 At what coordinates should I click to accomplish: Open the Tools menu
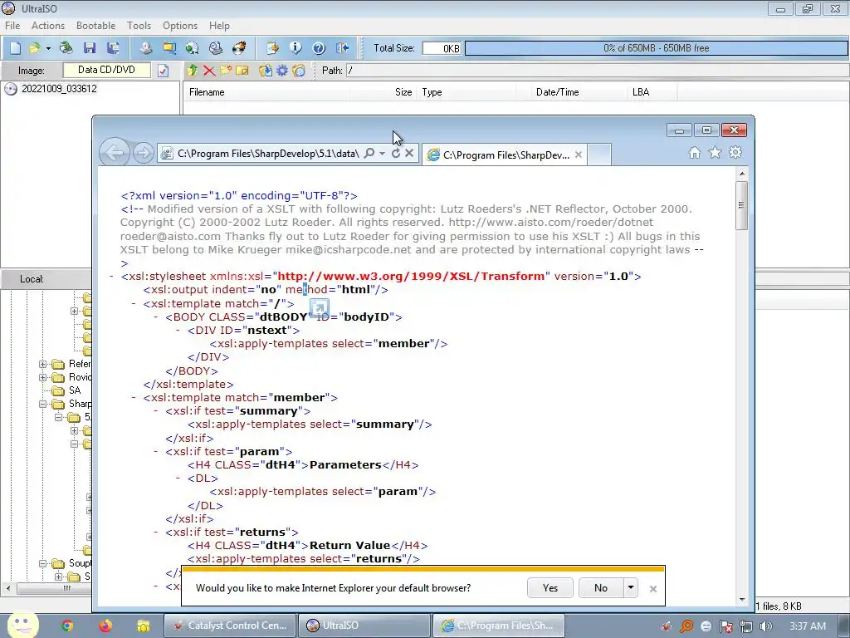tap(139, 26)
